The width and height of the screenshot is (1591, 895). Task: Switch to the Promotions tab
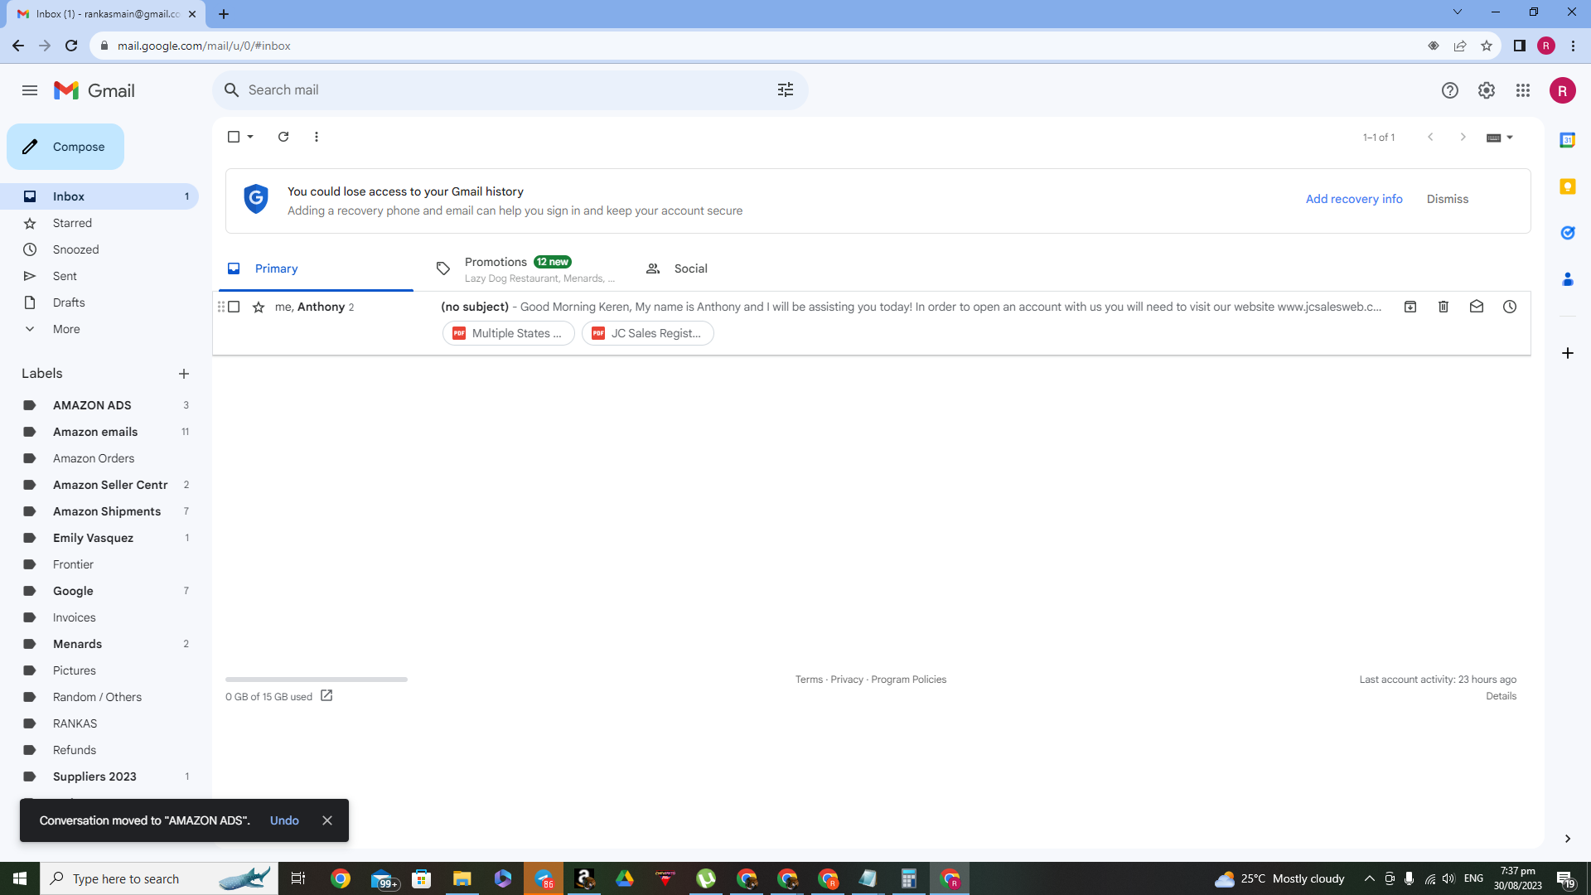click(x=525, y=268)
